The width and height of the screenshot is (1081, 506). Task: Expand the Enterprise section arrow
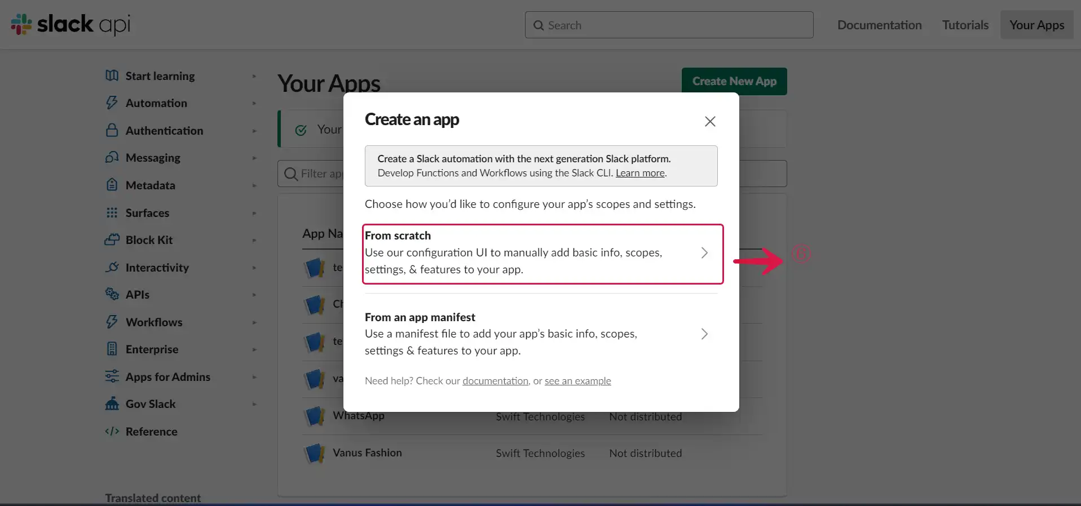[254, 349]
